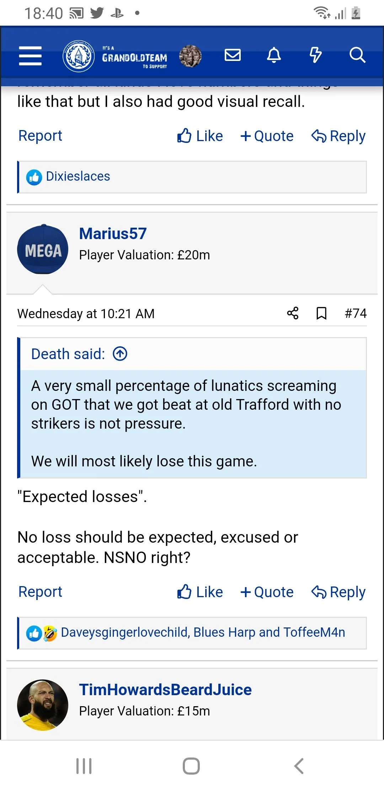
Task: Reply to Marius57's post
Action: click(x=338, y=592)
